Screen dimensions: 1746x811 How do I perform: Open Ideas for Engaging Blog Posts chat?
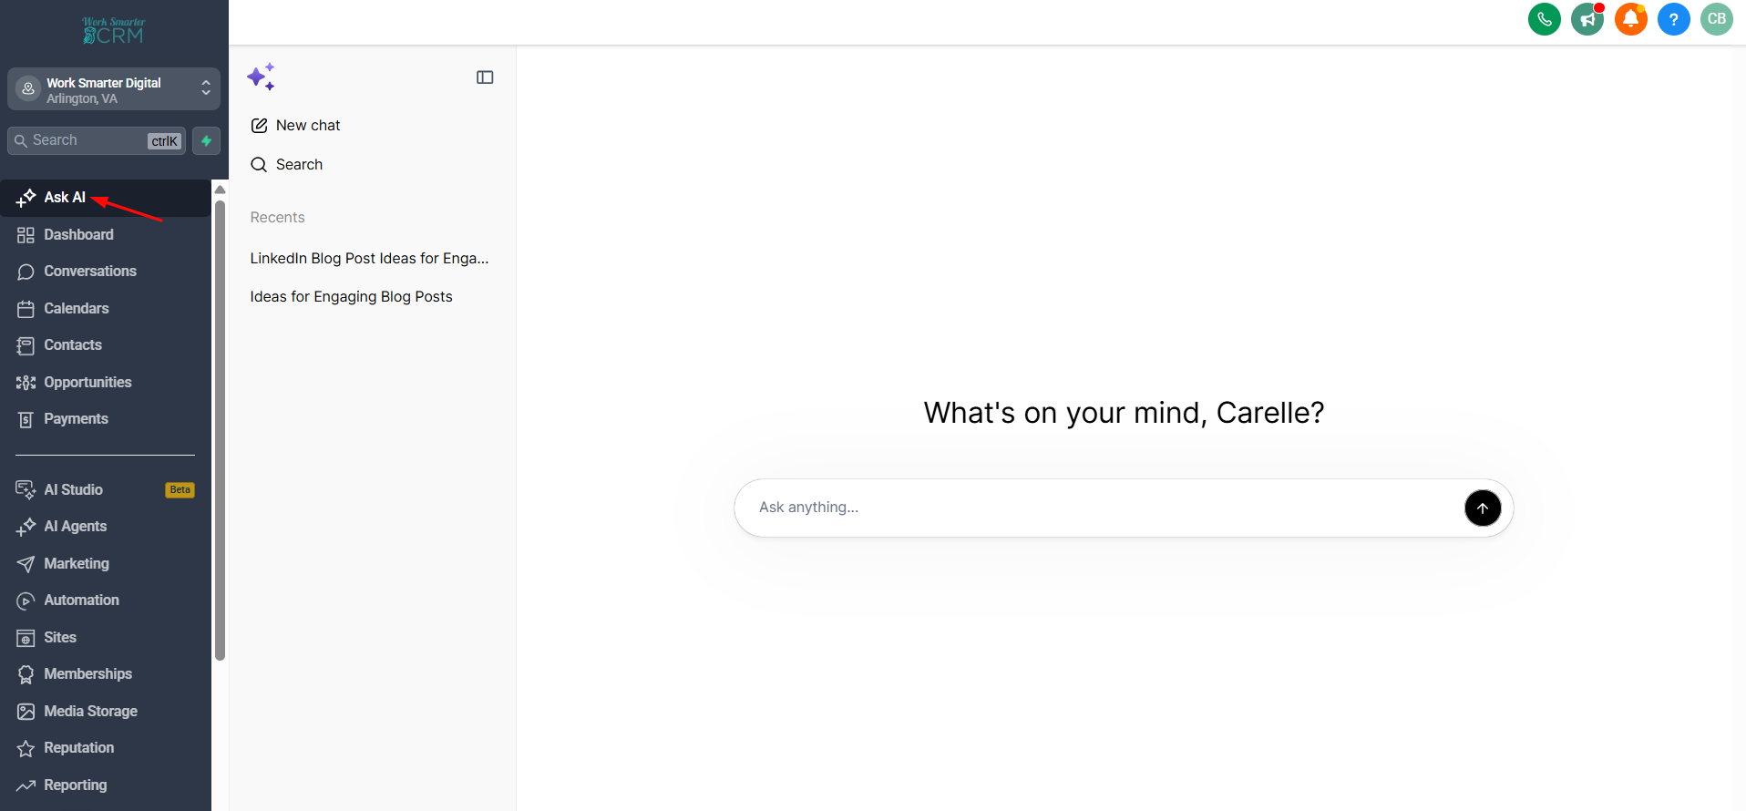point(351,297)
